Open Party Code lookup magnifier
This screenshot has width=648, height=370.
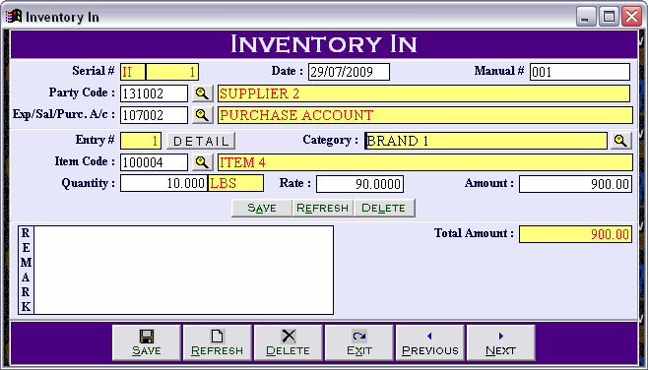coord(203,93)
